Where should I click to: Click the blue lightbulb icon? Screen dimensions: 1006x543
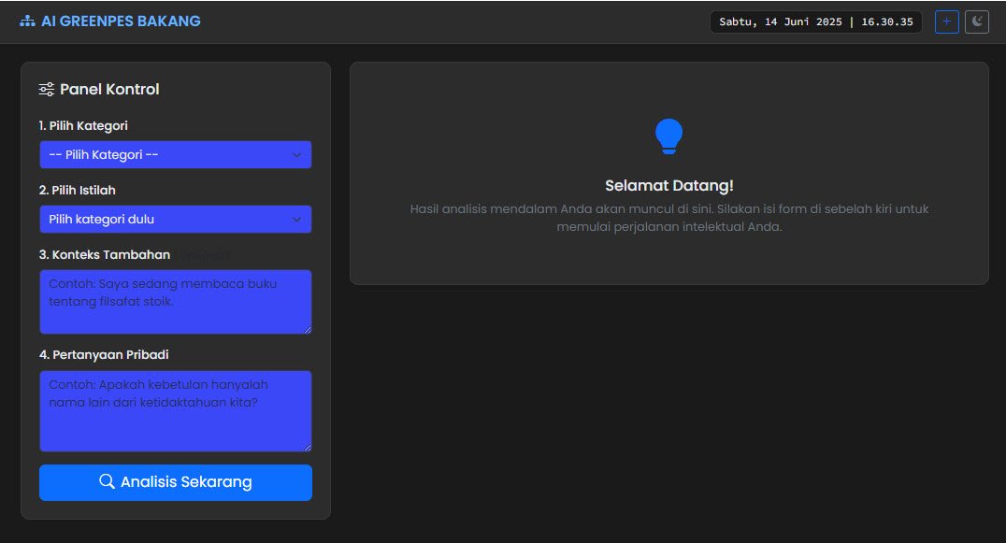[x=669, y=136]
